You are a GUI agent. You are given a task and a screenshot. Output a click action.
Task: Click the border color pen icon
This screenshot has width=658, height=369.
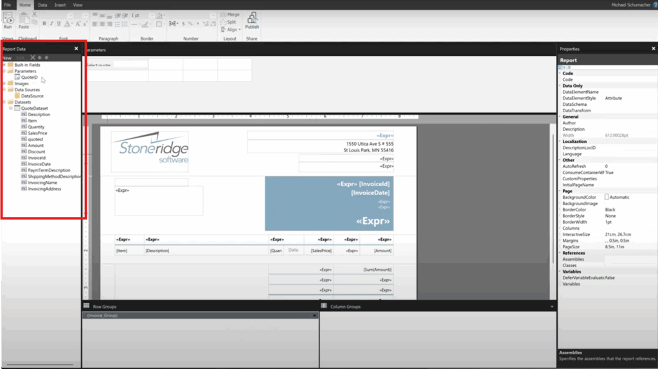[x=145, y=24]
